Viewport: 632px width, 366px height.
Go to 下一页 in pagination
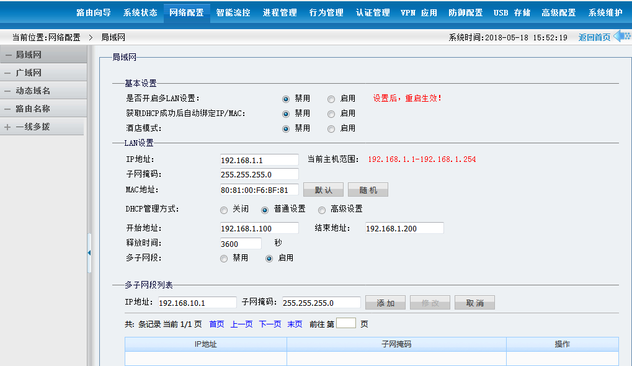coord(270,324)
